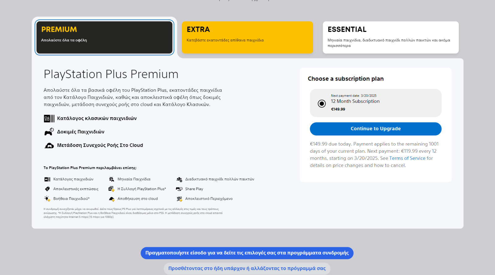Click the Κατάλογος παιχνιδιών small icon
The height and width of the screenshot is (275, 495).
(x=47, y=179)
